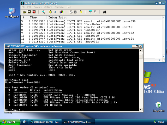The image size is (167, 125).
Task: Open the History Depth icon
Action: coord(95,12)
